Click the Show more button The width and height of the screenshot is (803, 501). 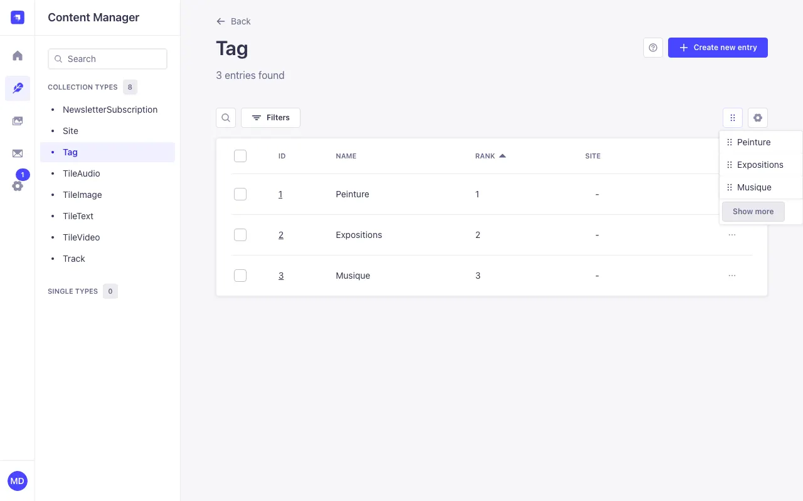point(753,212)
